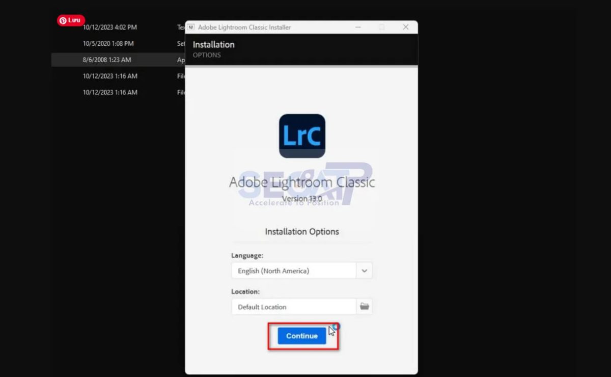Click the Installation Options heading text
This screenshot has height=377, width=611.
tap(302, 231)
